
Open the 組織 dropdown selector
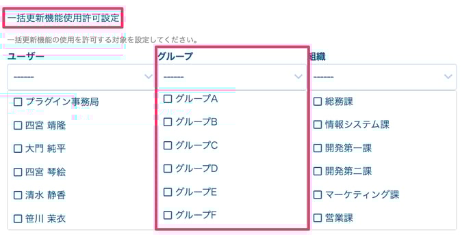pos(383,77)
